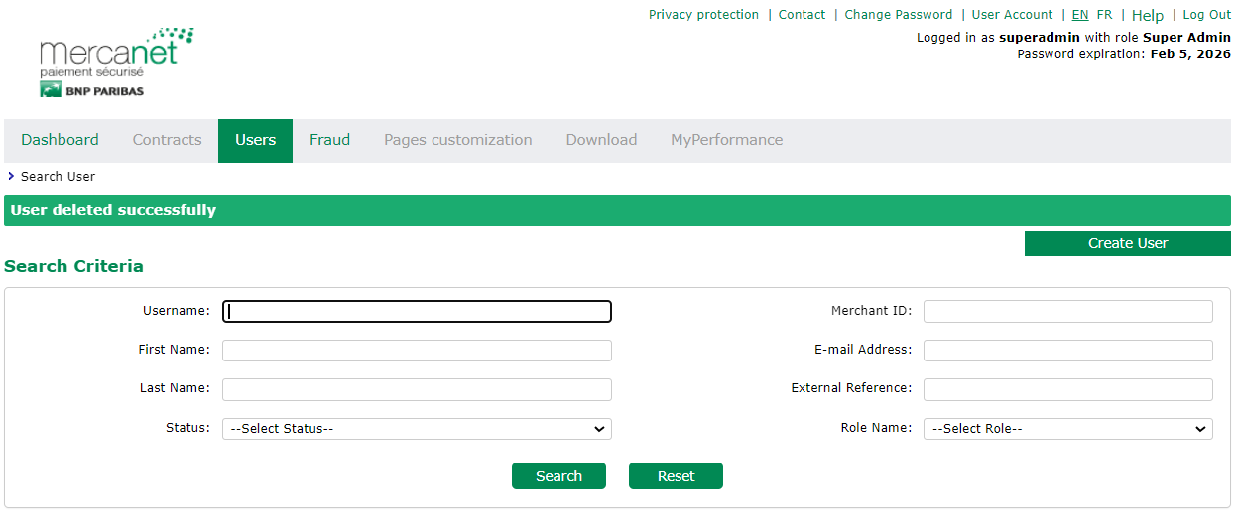Screen dimensions: 1237x514
Task: Open the Fraud tab
Action: (x=329, y=140)
